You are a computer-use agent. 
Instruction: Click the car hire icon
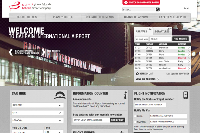60,95
